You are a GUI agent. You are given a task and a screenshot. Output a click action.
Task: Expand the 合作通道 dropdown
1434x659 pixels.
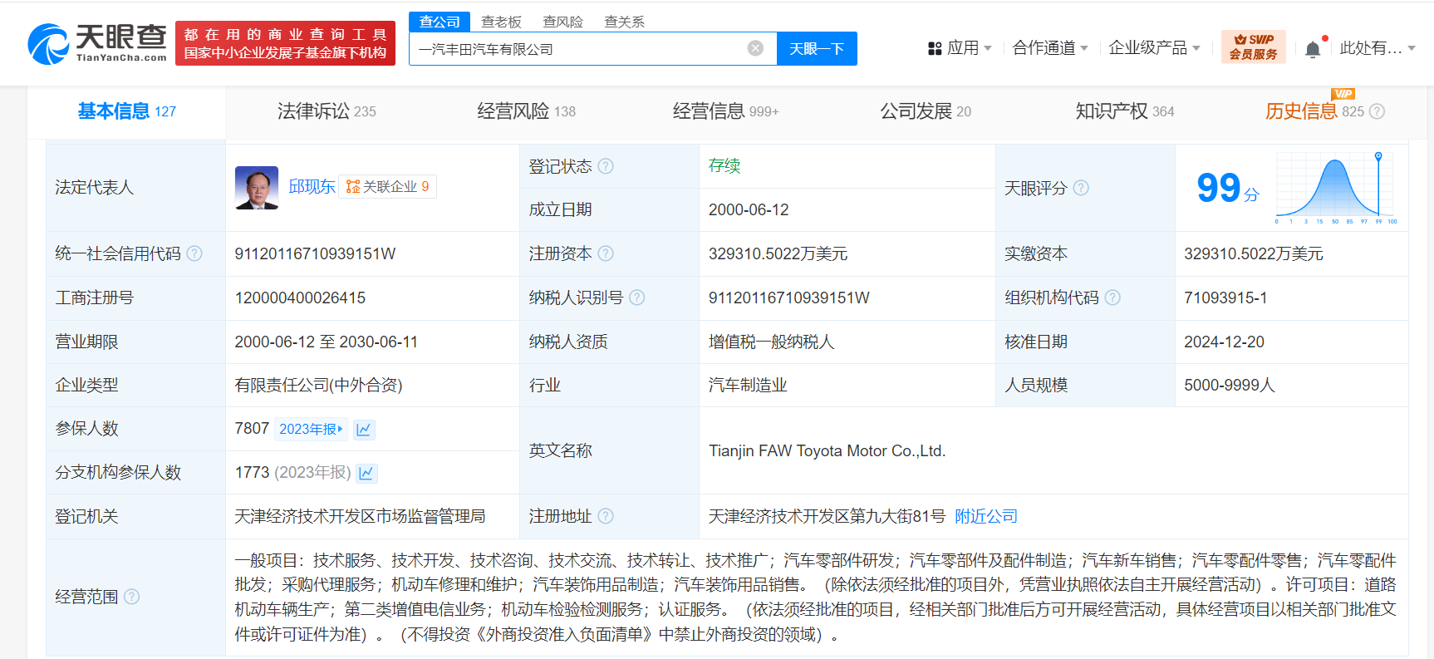pyautogui.click(x=1050, y=48)
